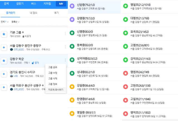Select the 명덕초(31.1/1802) place name
Viewport: 178px width, 121px height.
(140, 113)
